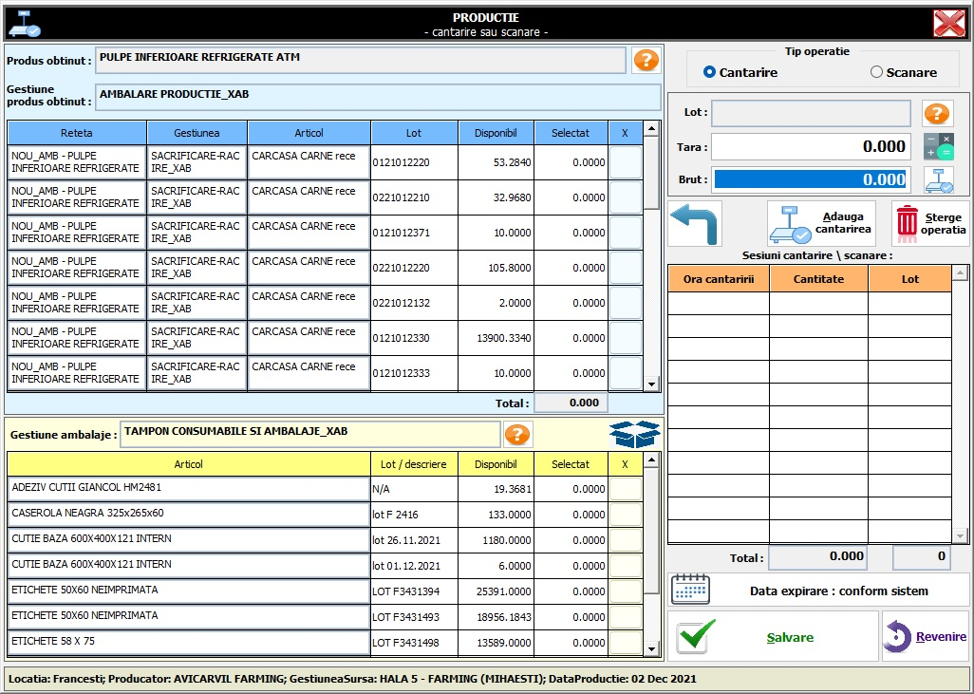The width and height of the screenshot is (974, 694).
Task: Click the help icon beside the Lot field
Action: click(937, 114)
